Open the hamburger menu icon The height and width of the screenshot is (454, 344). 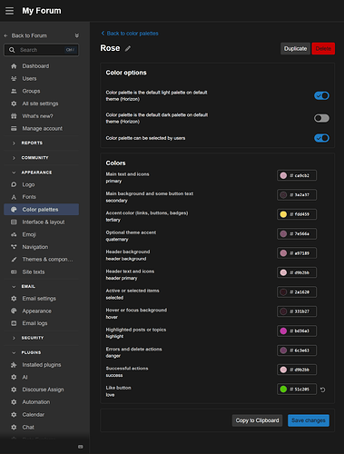point(9,11)
